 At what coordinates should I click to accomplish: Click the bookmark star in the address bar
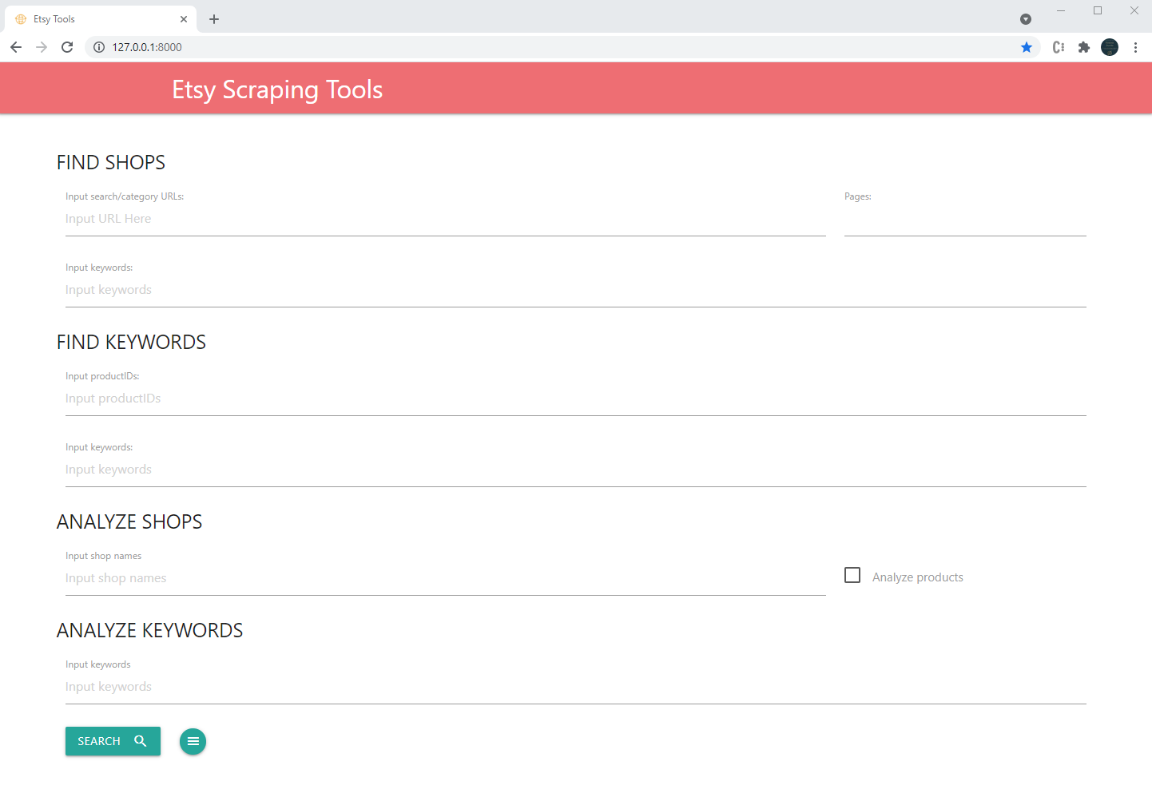tap(1026, 47)
